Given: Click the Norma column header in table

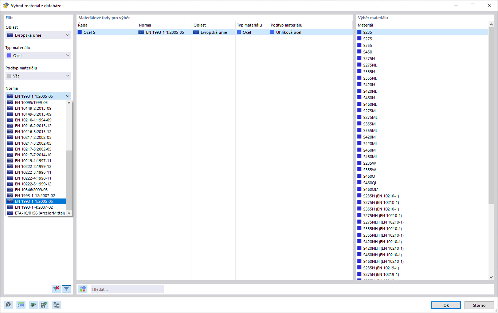Looking at the screenshot, I should (x=164, y=25).
